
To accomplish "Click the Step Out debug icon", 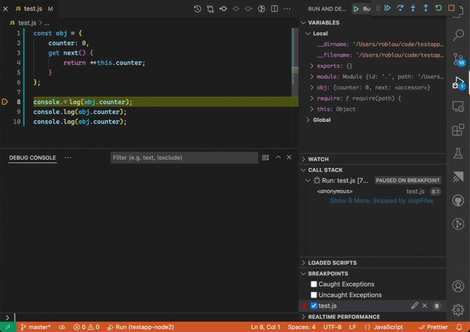I will (426, 8).
